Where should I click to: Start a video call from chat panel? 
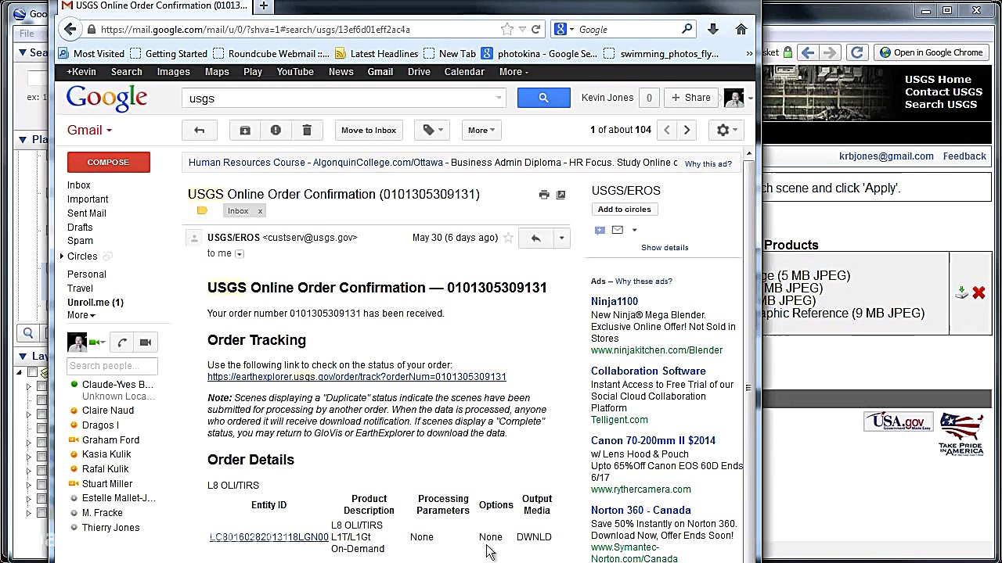pyautogui.click(x=145, y=342)
